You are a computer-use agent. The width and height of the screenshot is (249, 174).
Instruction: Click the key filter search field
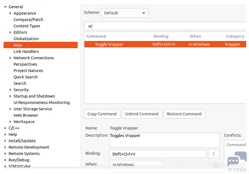coord(164,26)
